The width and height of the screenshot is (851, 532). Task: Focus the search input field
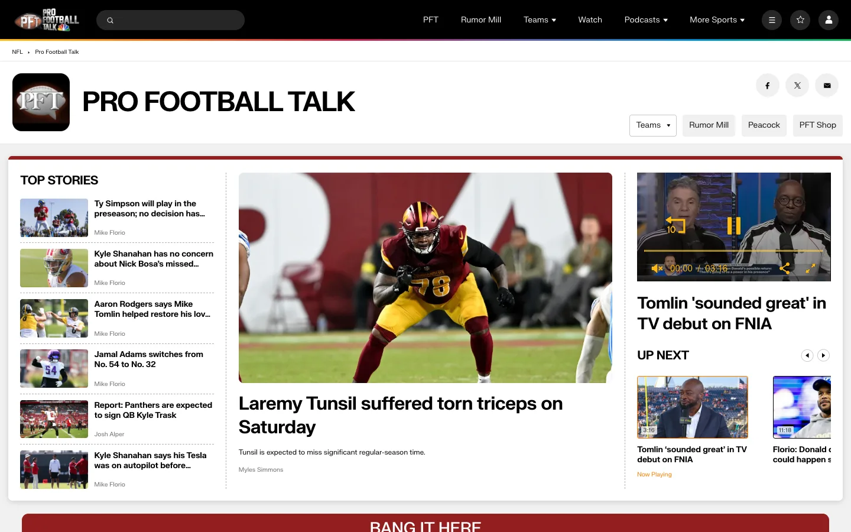(x=170, y=20)
